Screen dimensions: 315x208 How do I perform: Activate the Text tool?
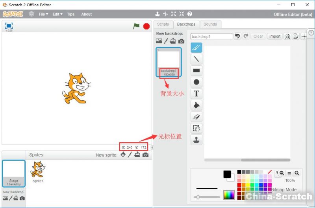pyautogui.click(x=196, y=94)
